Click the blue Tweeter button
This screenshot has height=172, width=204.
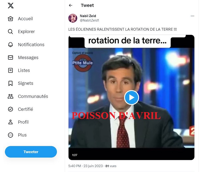[x=31, y=152]
